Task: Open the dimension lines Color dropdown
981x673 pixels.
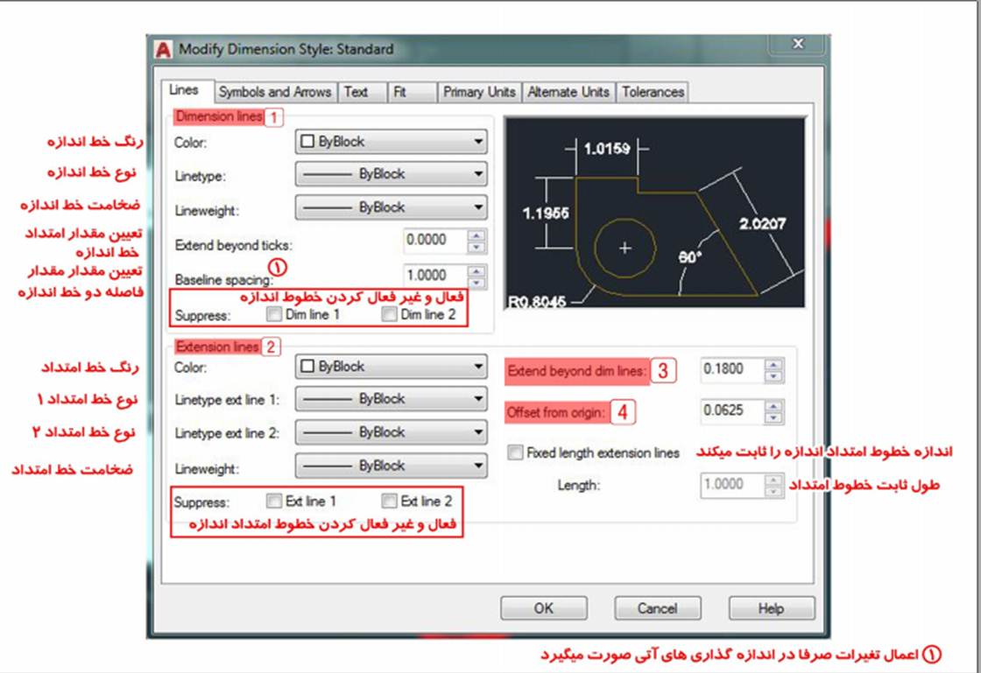Action: tap(391, 142)
